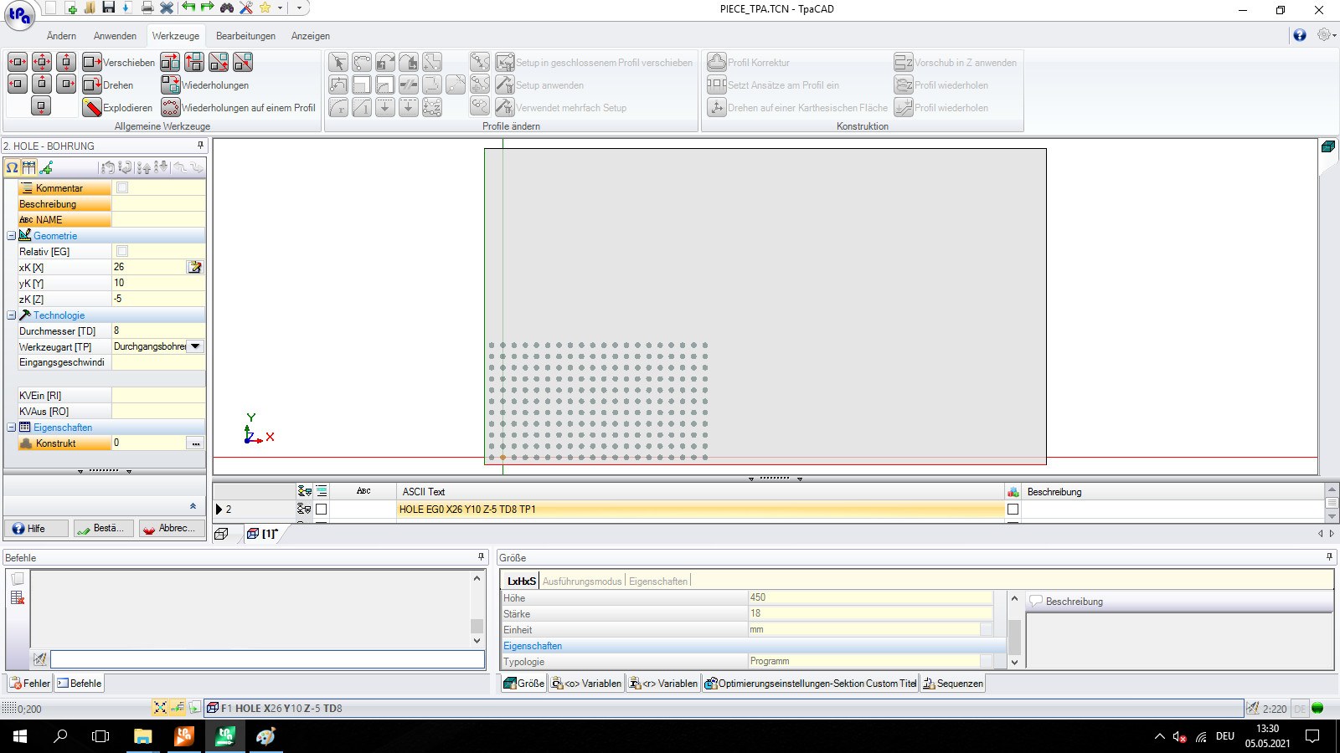Open the Wiederholungen repetitions tool
Viewport: 1340px width, 753px height.
coord(171,85)
